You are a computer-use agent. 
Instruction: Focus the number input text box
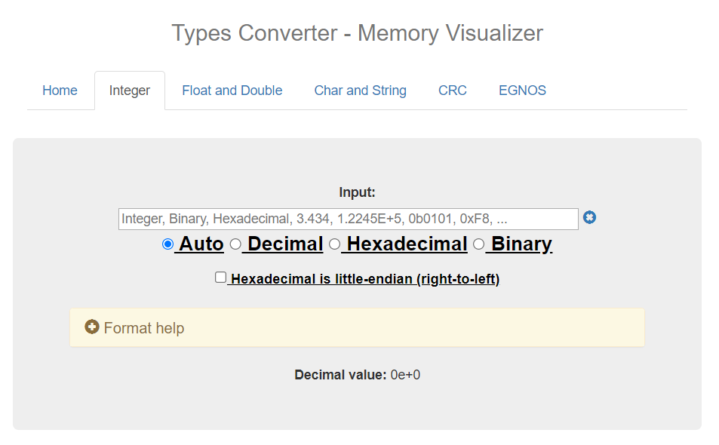[x=348, y=219]
